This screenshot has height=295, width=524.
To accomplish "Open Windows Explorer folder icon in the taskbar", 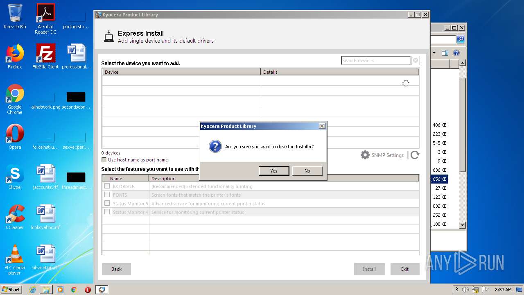I will (46, 290).
